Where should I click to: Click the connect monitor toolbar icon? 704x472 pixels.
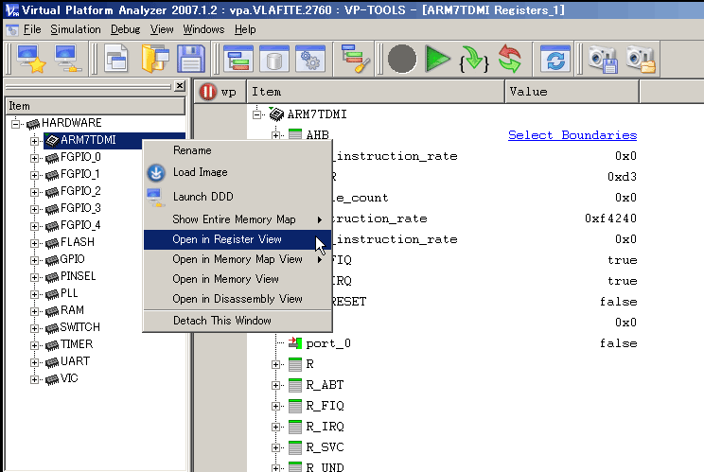[x=67, y=59]
